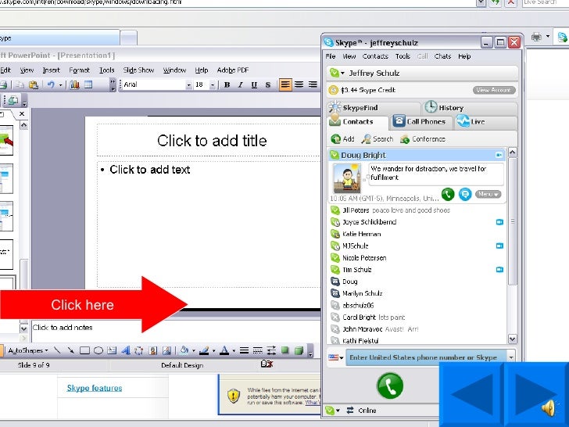
Task: Open the Dash Style options
Action: (x=258, y=350)
